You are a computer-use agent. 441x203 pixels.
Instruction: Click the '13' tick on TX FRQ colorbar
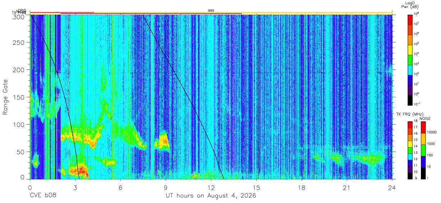[x=416, y=153]
